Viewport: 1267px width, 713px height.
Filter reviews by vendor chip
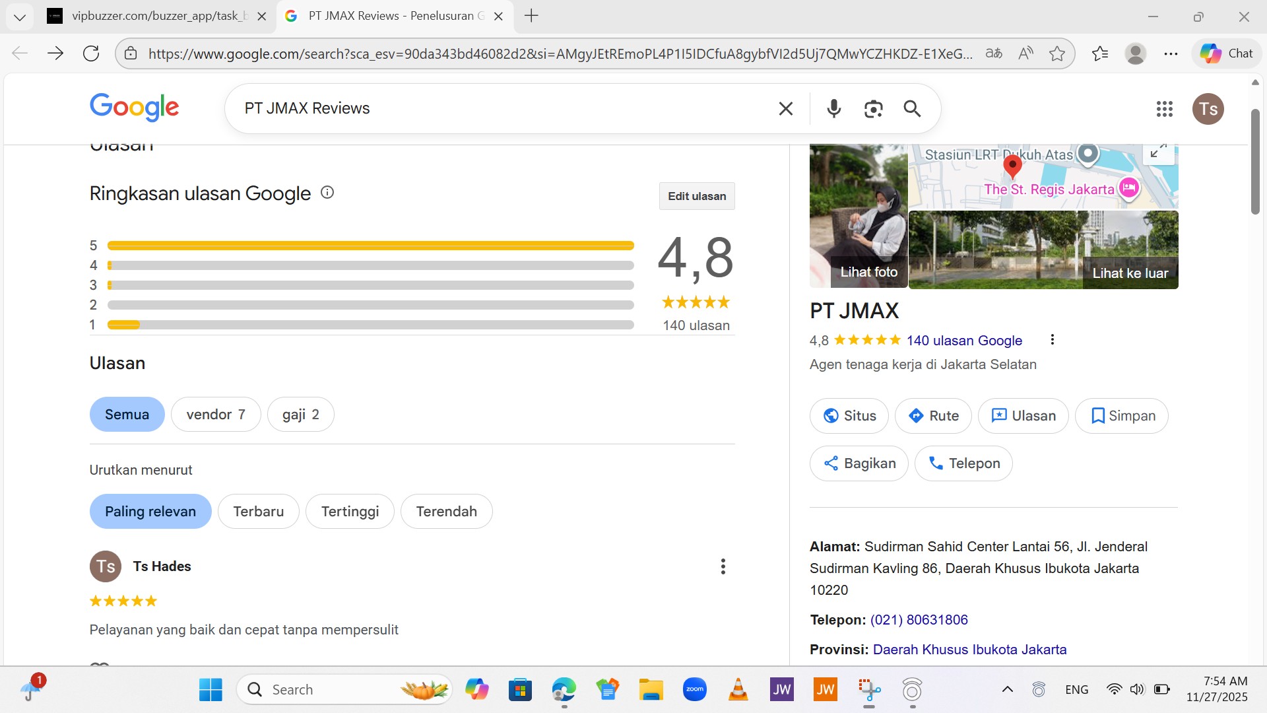(x=215, y=415)
